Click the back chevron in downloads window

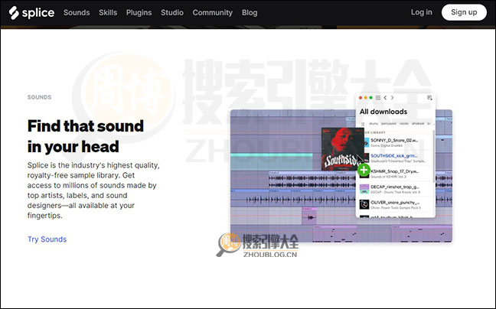tap(385, 98)
